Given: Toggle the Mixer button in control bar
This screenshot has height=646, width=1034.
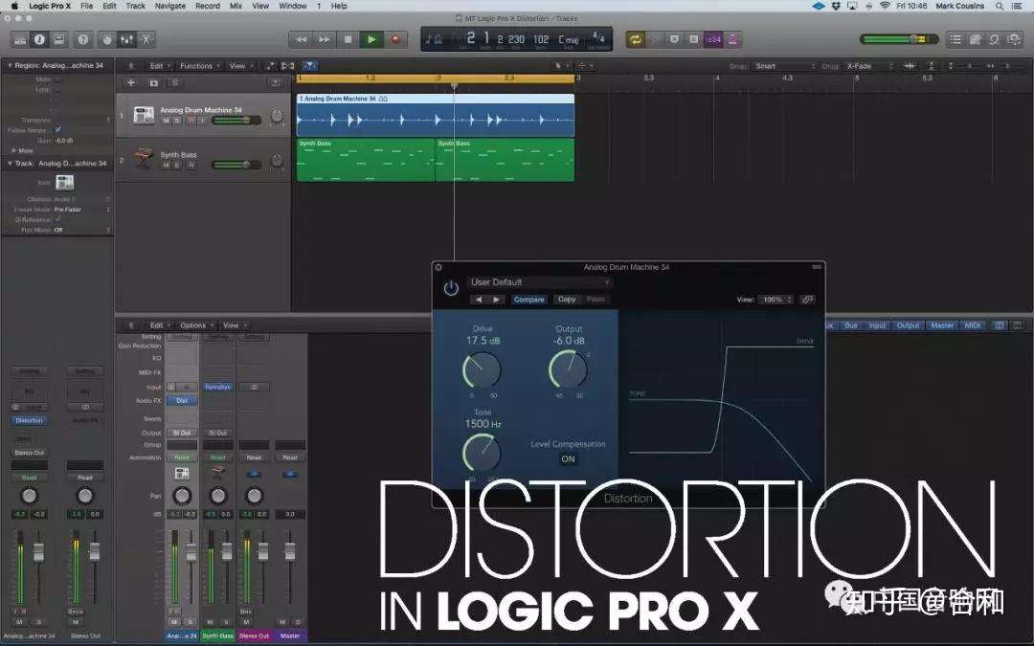Looking at the screenshot, I should pyautogui.click(x=126, y=39).
